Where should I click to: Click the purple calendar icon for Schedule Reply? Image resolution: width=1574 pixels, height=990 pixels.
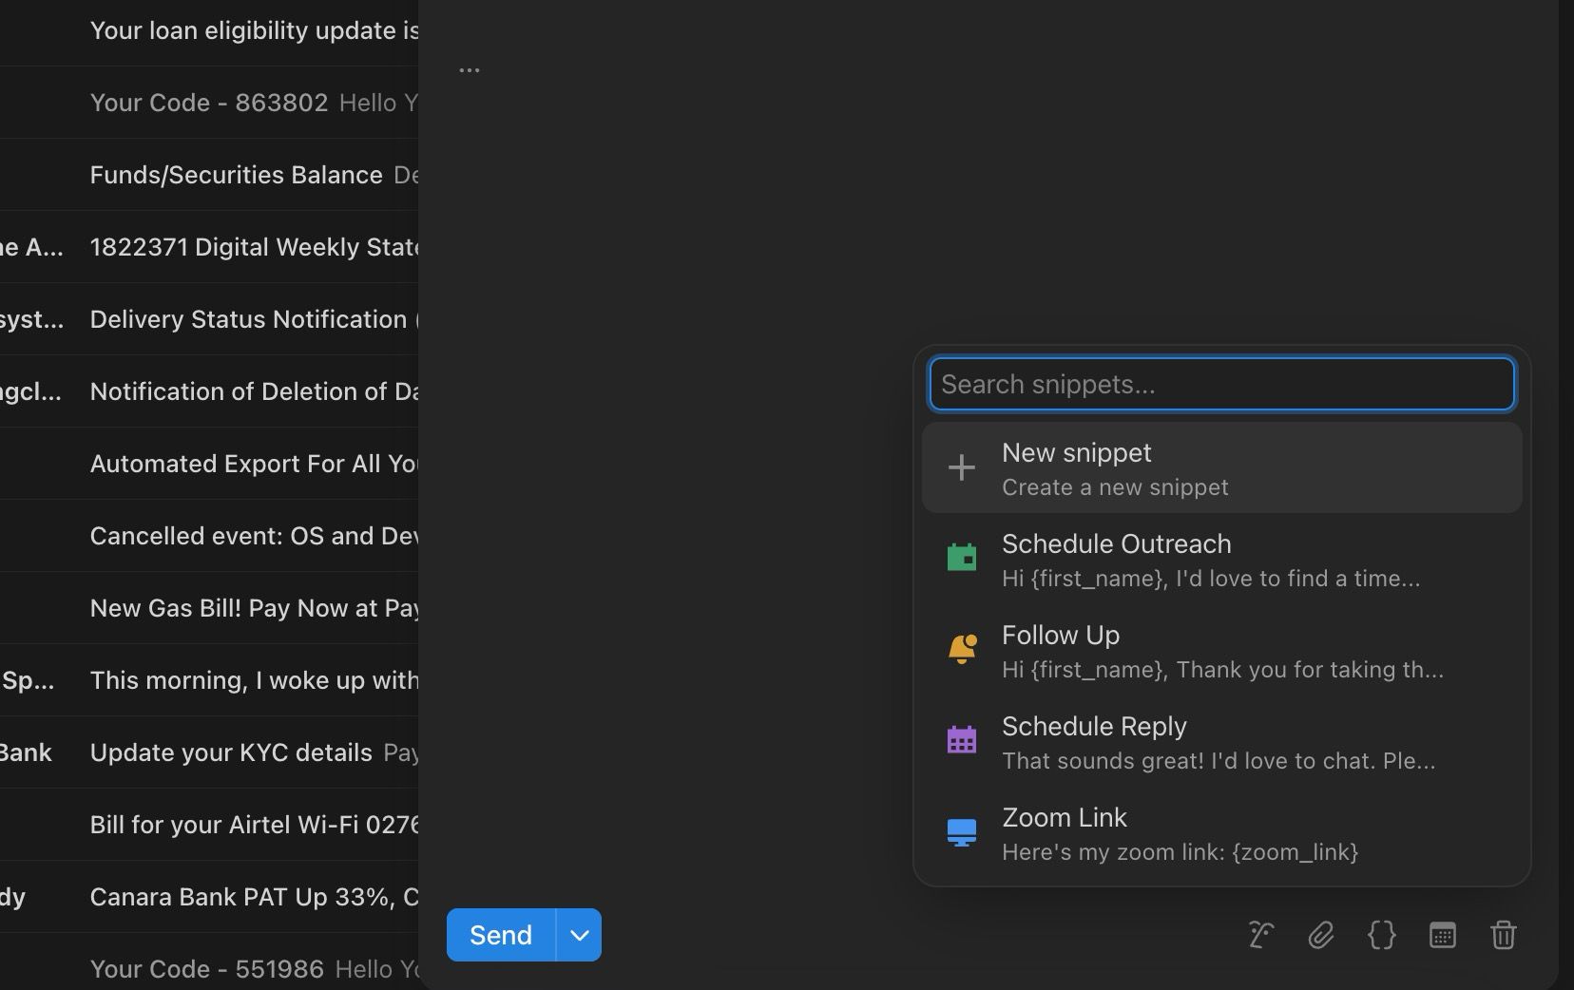962,739
